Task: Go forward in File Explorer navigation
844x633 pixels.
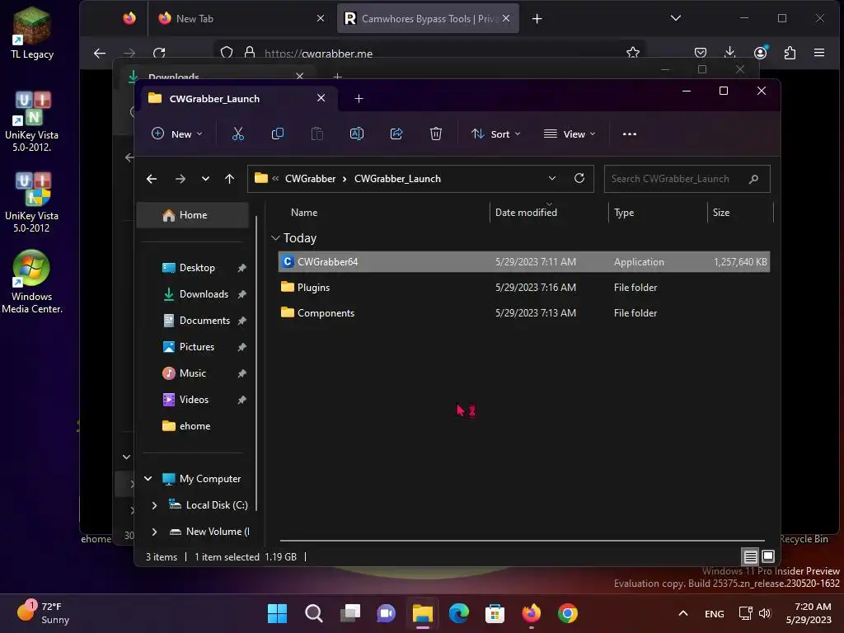Action: (x=181, y=179)
